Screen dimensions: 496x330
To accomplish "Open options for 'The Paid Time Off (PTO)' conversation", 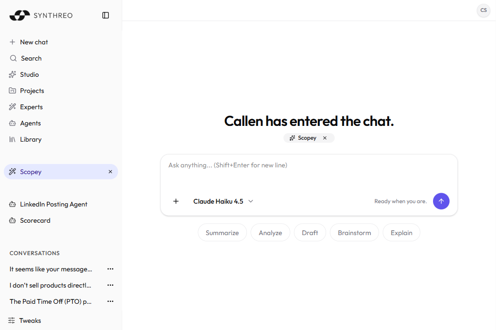I will (x=110, y=301).
